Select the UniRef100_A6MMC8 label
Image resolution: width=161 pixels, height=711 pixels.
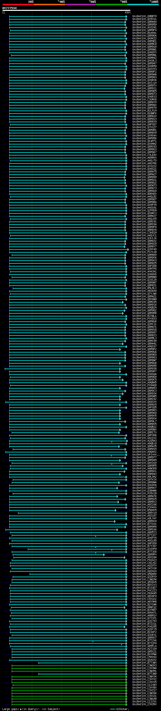click(x=144, y=44)
